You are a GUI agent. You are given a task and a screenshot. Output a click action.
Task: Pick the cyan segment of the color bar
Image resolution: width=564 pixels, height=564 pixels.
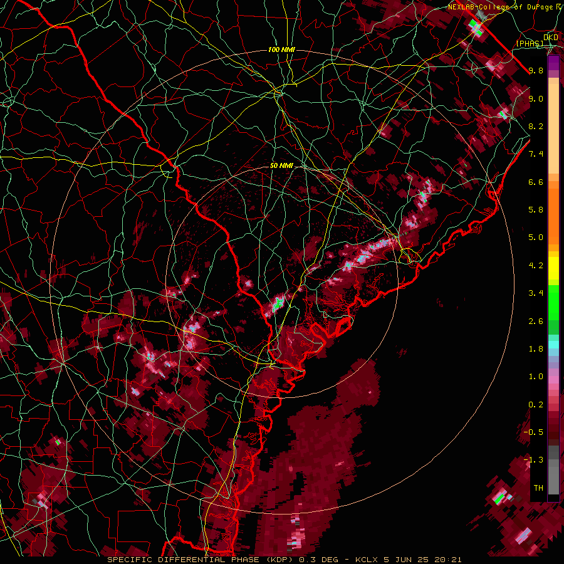553,345
